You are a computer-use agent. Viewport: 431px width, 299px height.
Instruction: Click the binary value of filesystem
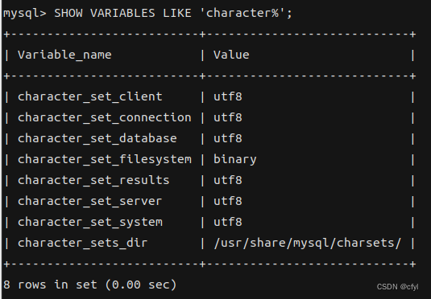235,159
